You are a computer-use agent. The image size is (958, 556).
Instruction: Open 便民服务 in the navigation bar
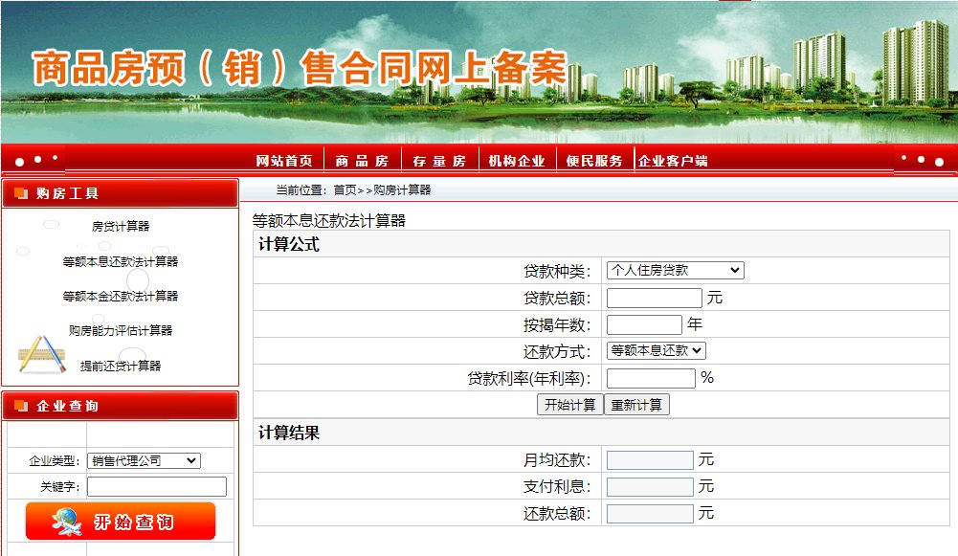594,161
